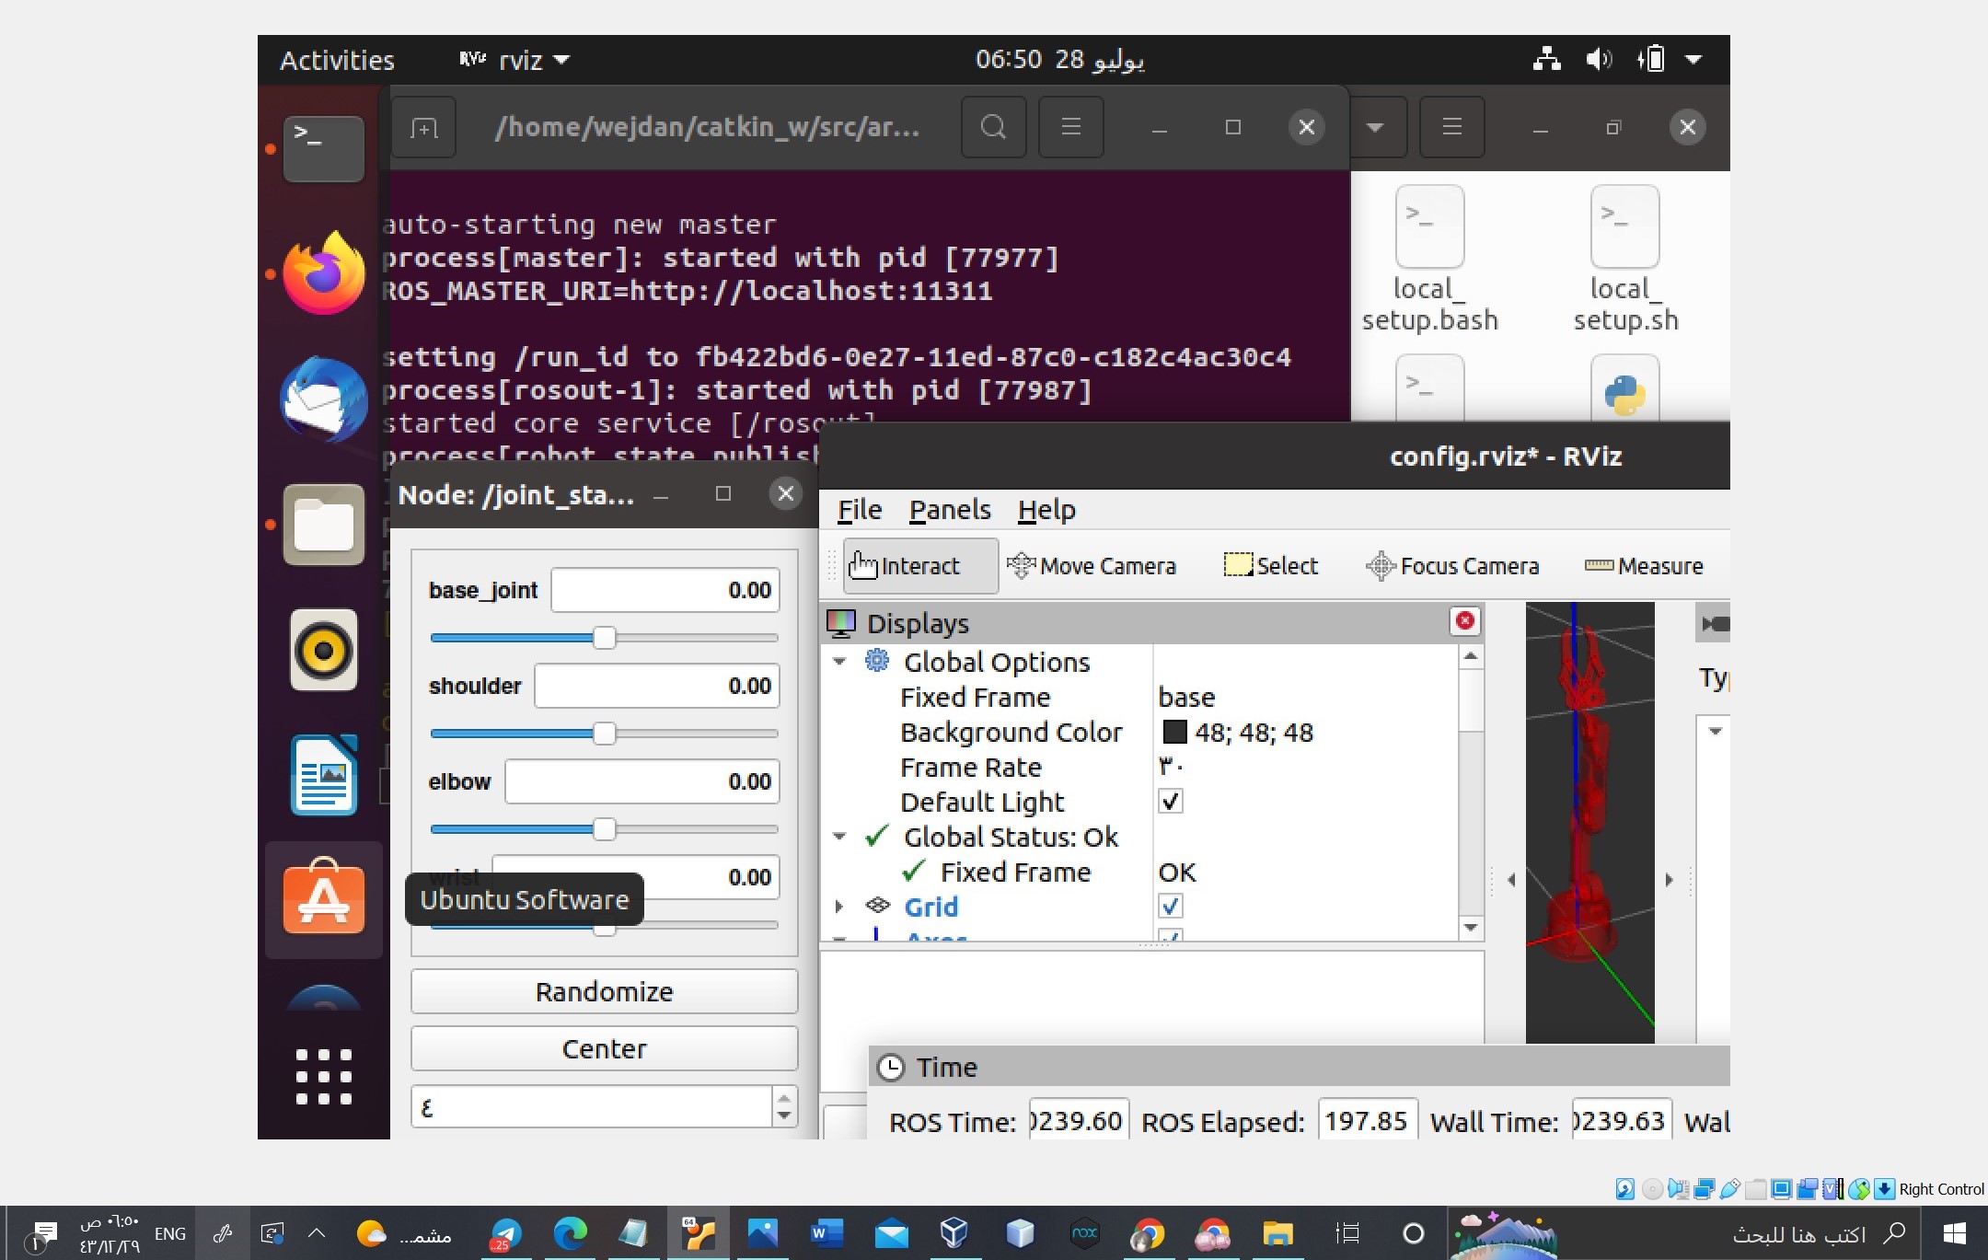Close the Displays panel with red icon
The height and width of the screenshot is (1260, 1988).
(x=1464, y=621)
